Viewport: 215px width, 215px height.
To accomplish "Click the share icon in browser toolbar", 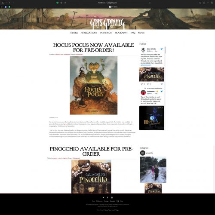I will point(204,3).
